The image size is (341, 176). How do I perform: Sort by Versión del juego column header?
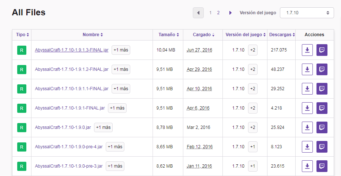(x=246, y=35)
